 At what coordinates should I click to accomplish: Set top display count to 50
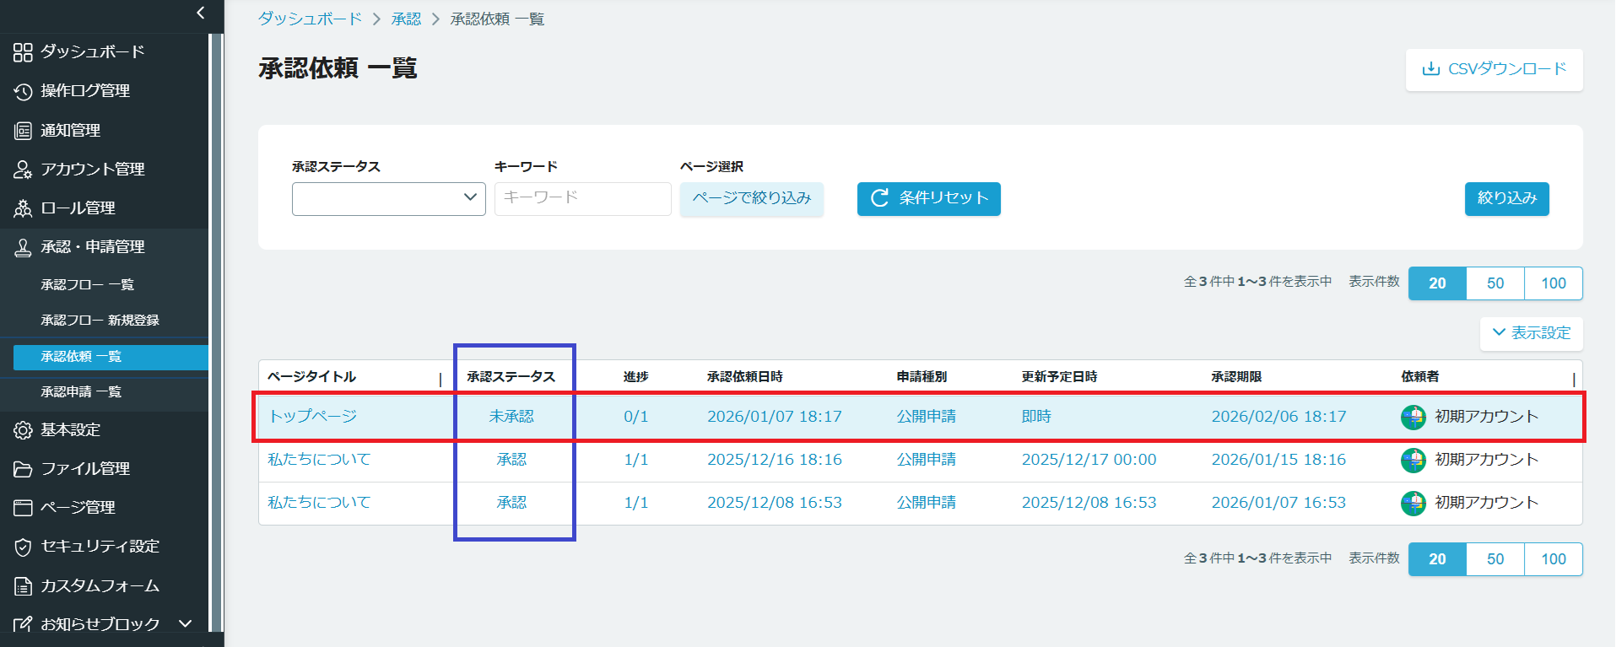pos(1494,283)
